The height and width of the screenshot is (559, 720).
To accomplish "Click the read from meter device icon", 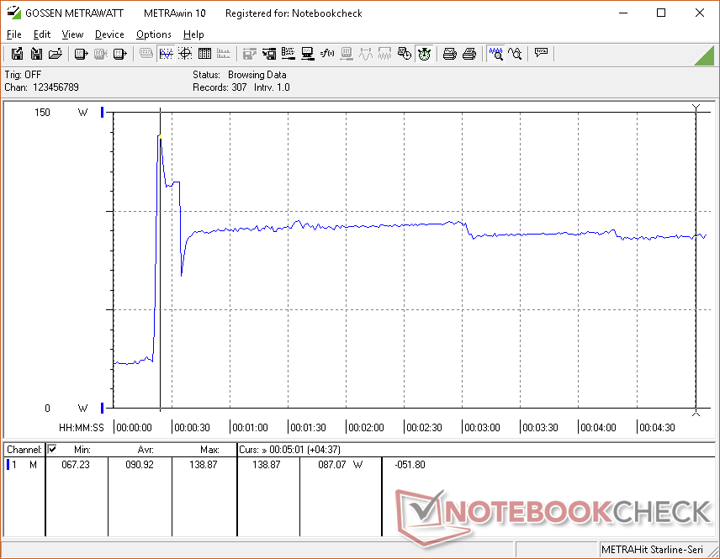I will pyautogui.click(x=81, y=54).
